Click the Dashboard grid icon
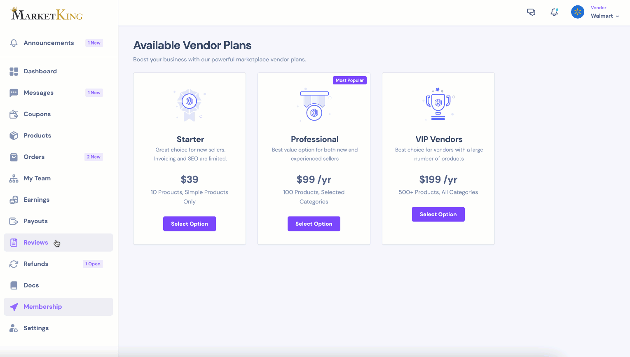 [14, 72]
